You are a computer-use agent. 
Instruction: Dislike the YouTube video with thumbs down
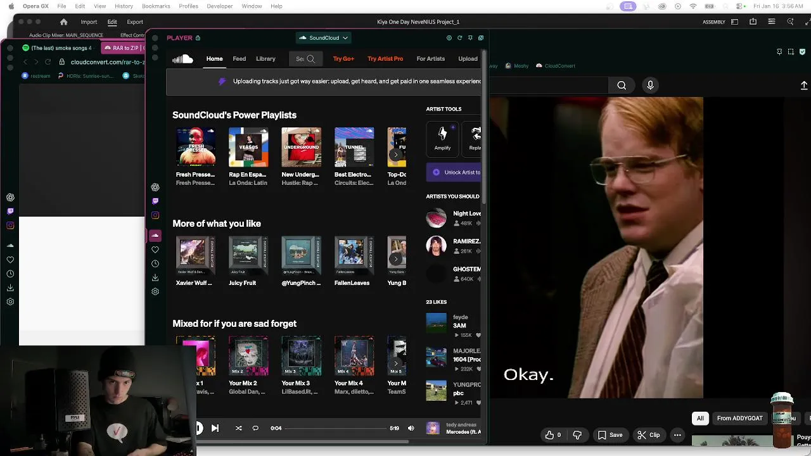click(577, 435)
